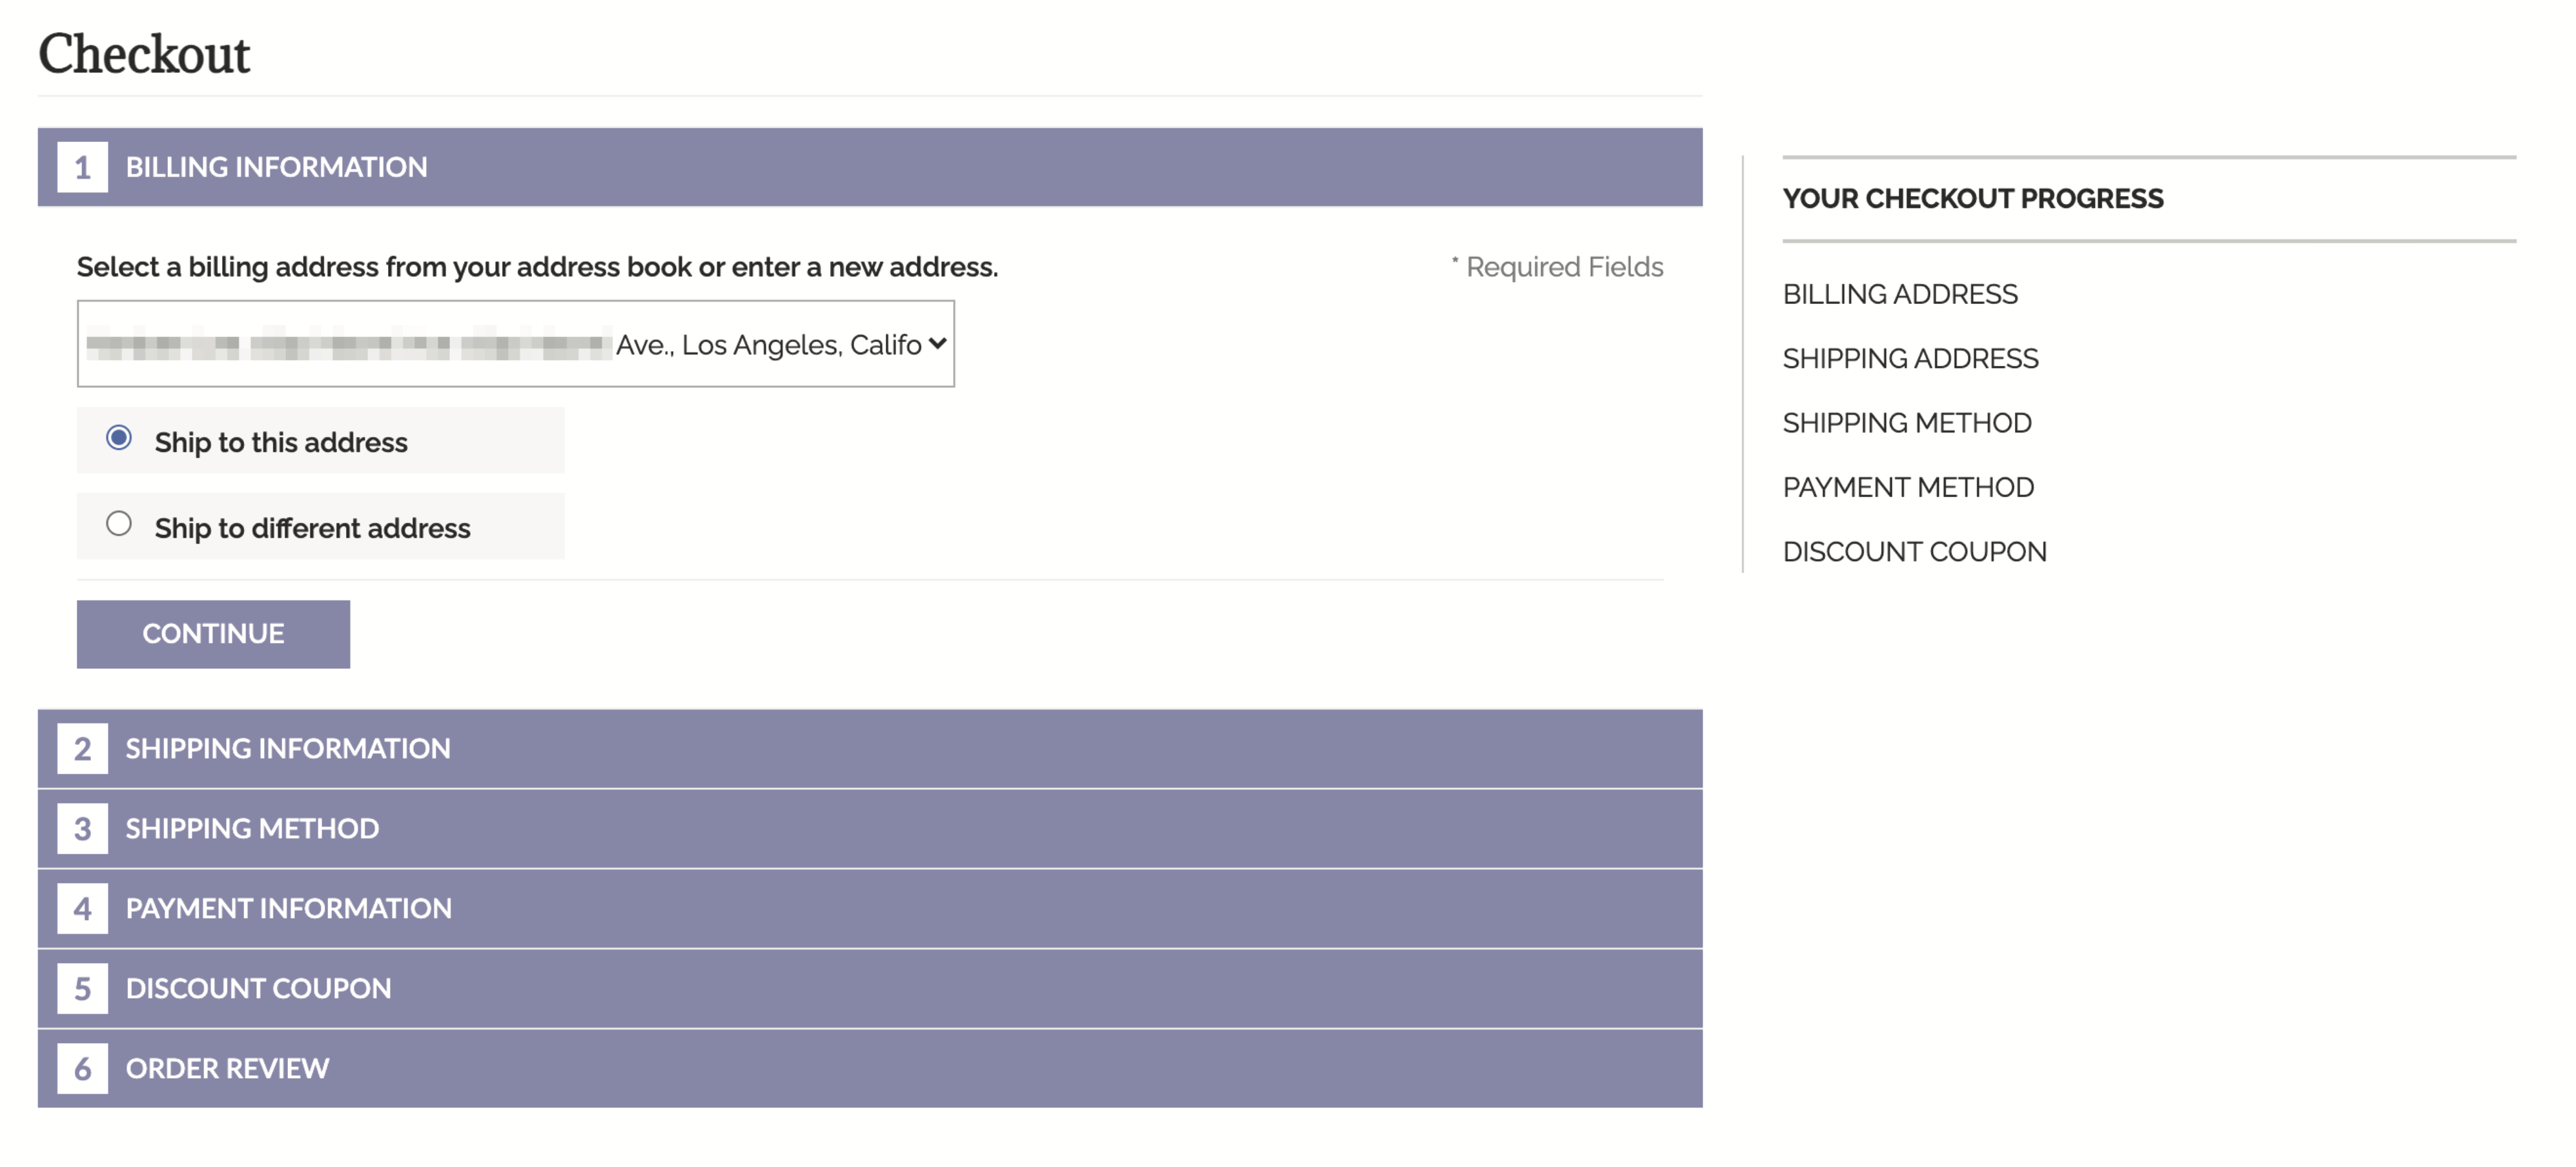Click the billing address dropdown arrow

click(x=937, y=343)
